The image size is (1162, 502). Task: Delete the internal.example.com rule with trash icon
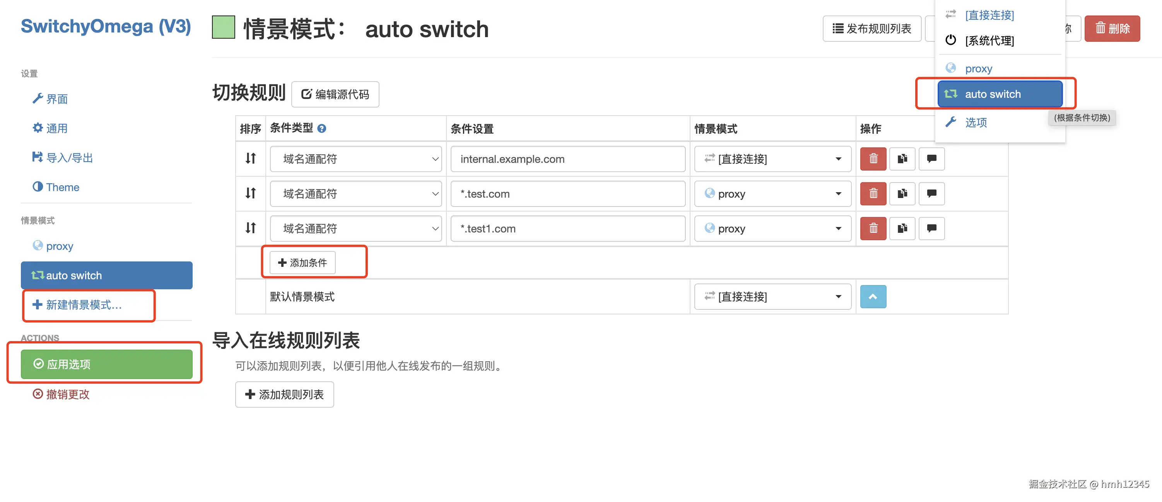(873, 159)
